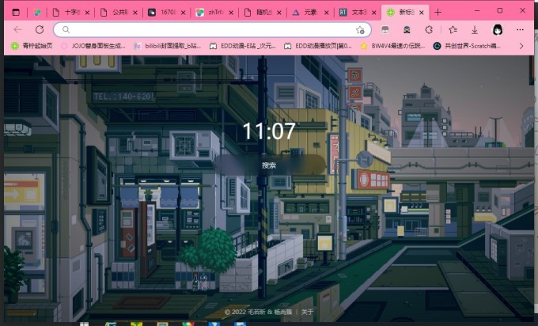The image size is (538, 326).
Task: Open the Extensions puzzle icon
Action: tap(429, 30)
